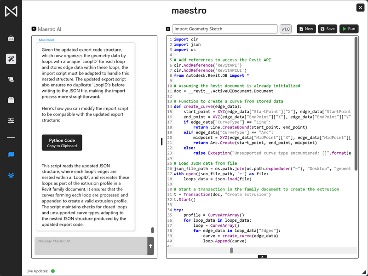The image size is (368, 276).
Task: Open the toolbox icon in the sidebar
Action: (11, 39)
